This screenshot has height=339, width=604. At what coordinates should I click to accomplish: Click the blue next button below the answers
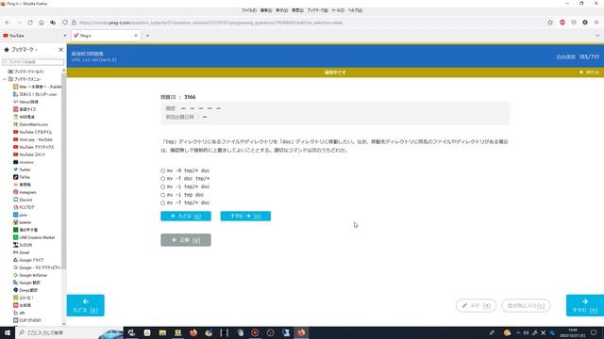pyautogui.click(x=245, y=216)
